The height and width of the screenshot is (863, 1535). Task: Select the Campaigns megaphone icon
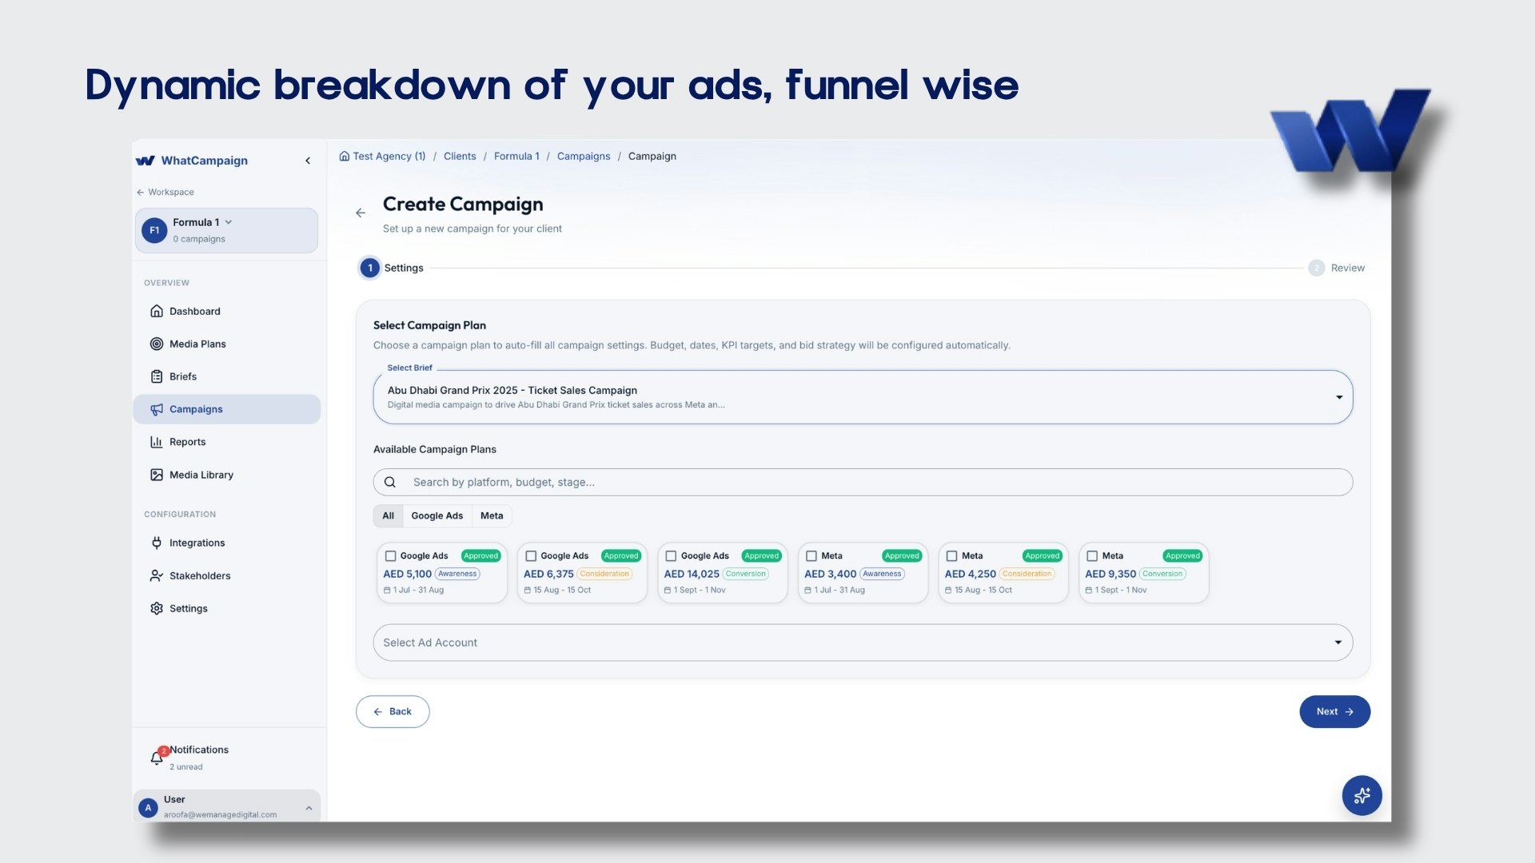[157, 409]
